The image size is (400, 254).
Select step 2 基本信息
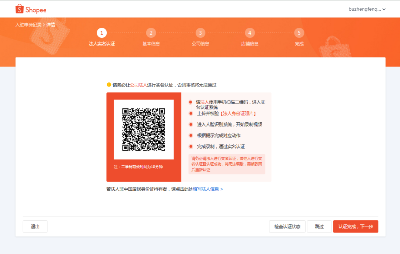pyautogui.click(x=151, y=37)
